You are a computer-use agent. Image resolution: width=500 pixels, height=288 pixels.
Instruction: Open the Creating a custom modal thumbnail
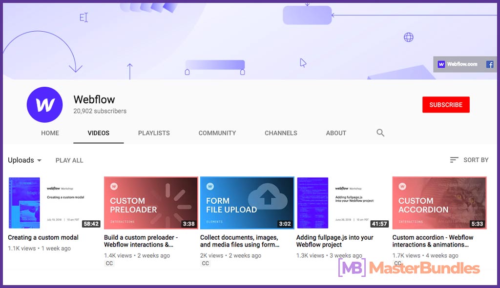55,203
